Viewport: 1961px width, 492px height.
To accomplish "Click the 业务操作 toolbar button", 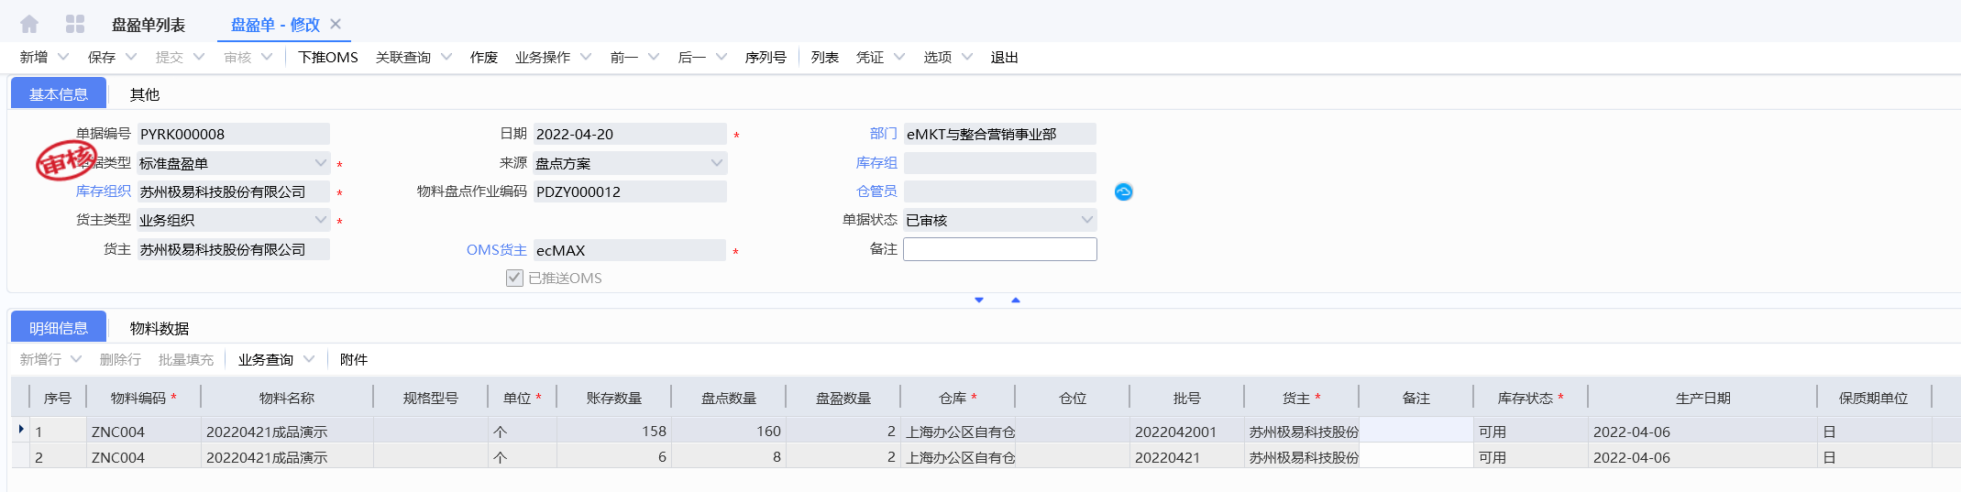I will 543,57.
